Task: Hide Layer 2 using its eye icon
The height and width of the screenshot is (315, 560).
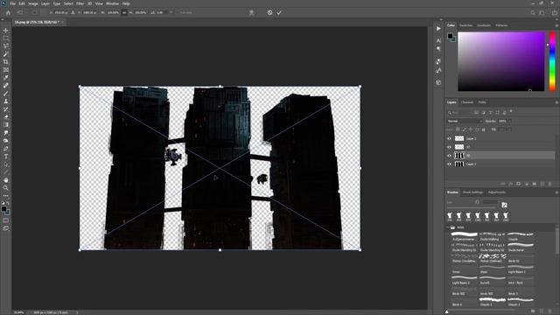Action: pyautogui.click(x=449, y=138)
